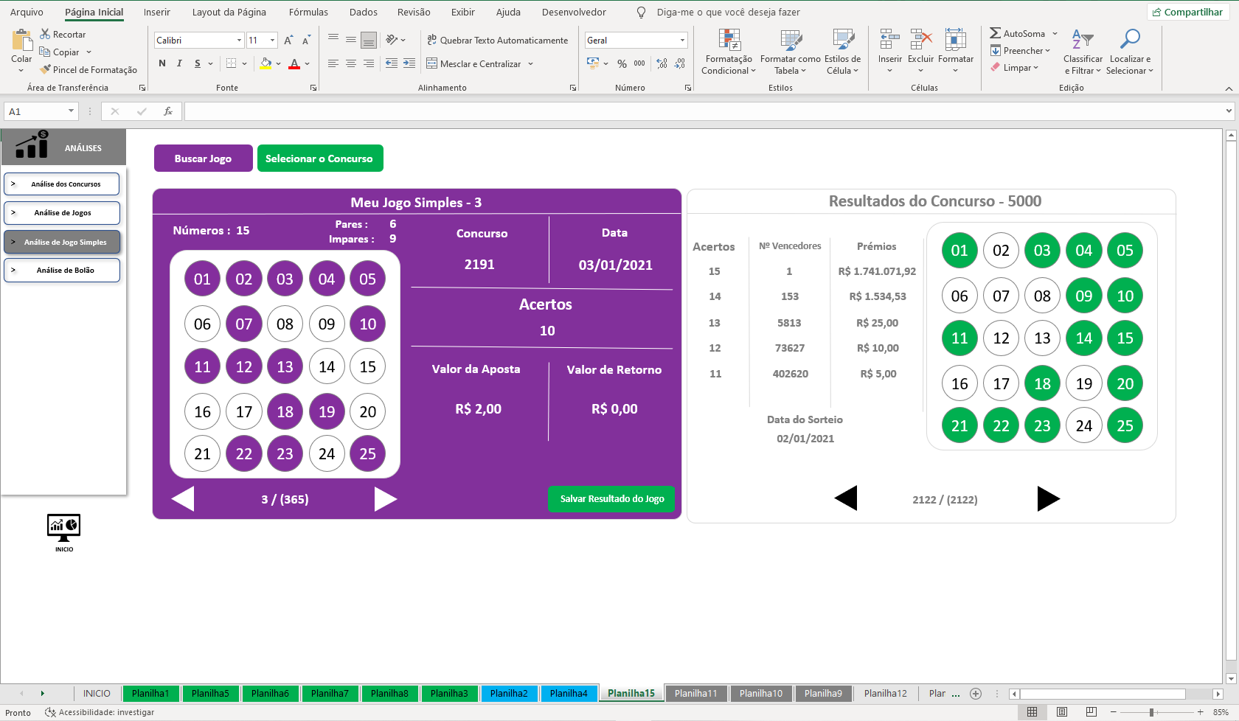Open the font size dropdown
This screenshot has height=721, width=1239.
pyautogui.click(x=272, y=40)
